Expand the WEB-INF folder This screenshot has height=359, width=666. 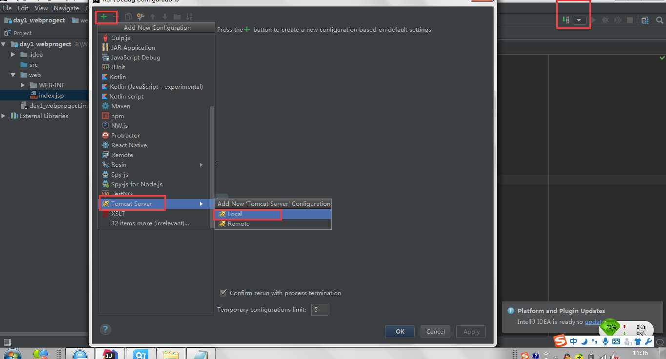pyautogui.click(x=22, y=85)
